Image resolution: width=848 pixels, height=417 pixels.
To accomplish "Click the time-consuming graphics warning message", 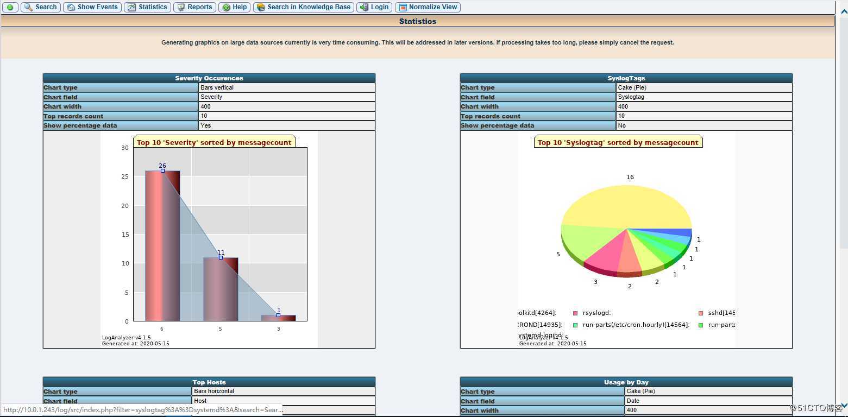I will [418, 42].
